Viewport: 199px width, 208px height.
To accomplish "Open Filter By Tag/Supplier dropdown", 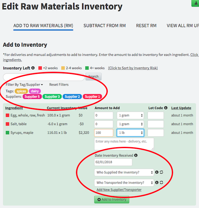I will point(24,85).
